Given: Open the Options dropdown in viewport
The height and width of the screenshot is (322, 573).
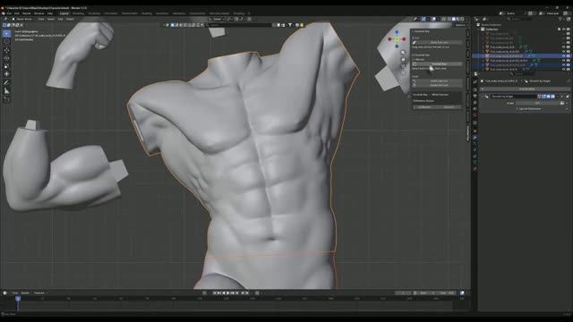Looking at the screenshot, I should tap(461, 25).
